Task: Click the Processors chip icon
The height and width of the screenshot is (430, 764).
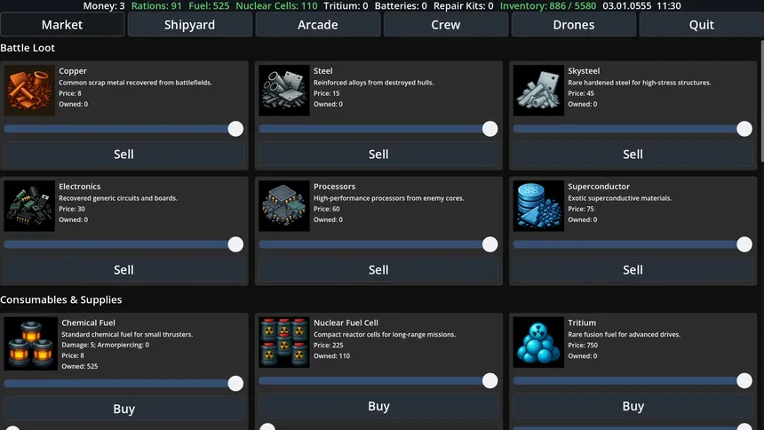Action: click(x=284, y=206)
